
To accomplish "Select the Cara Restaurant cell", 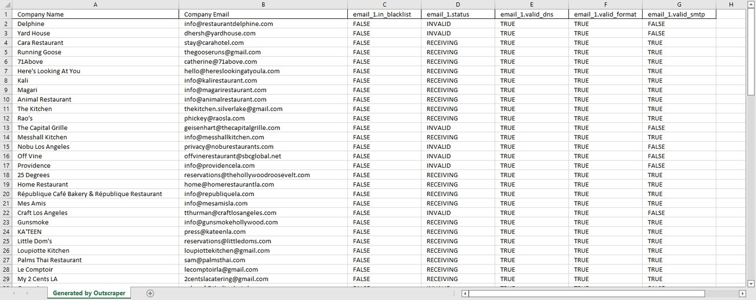I will tap(96, 43).
